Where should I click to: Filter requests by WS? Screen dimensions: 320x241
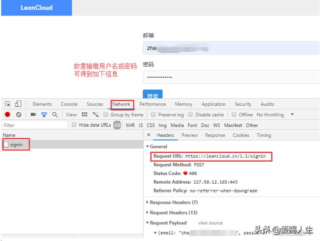pyautogui.click(x=216, y=125)
